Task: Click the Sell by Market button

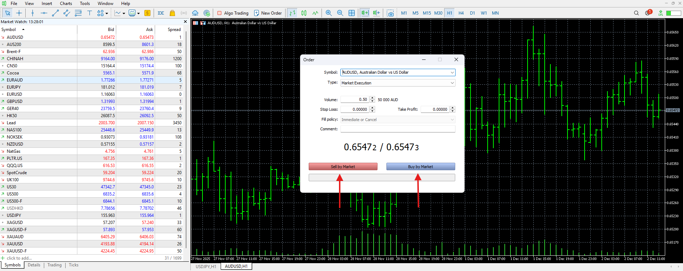Action: [343, 167]
